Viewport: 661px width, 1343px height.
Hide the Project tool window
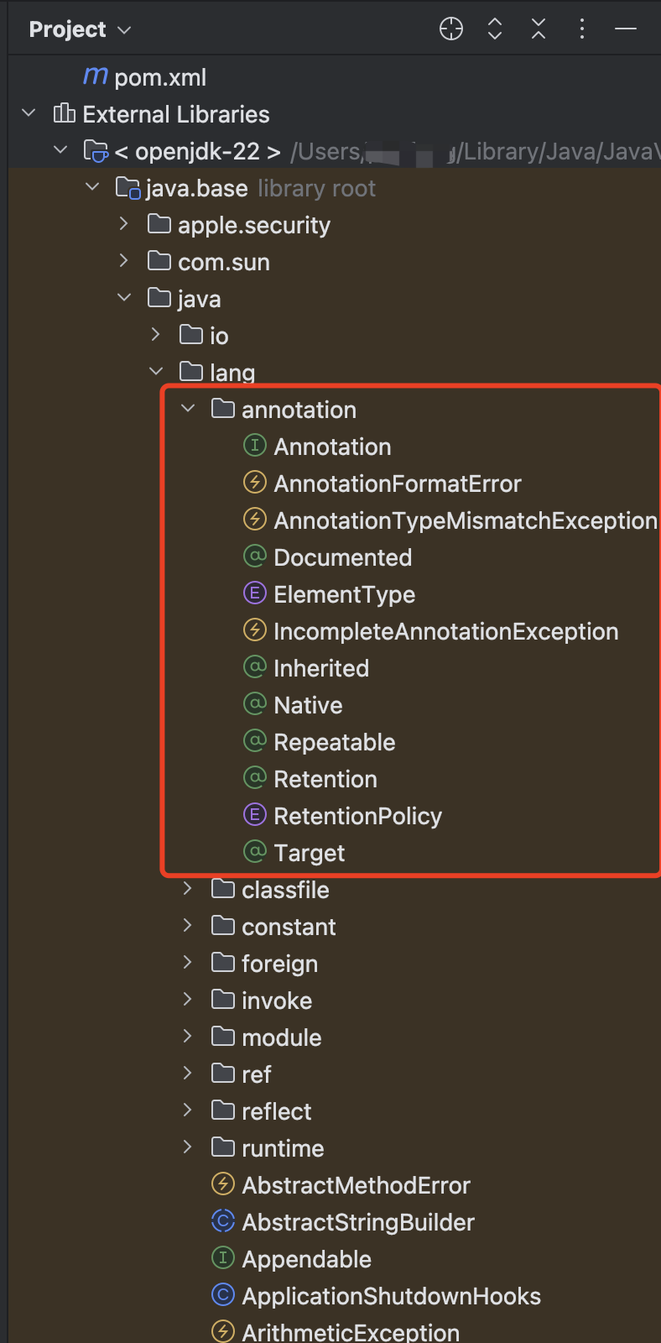point(626,29)
